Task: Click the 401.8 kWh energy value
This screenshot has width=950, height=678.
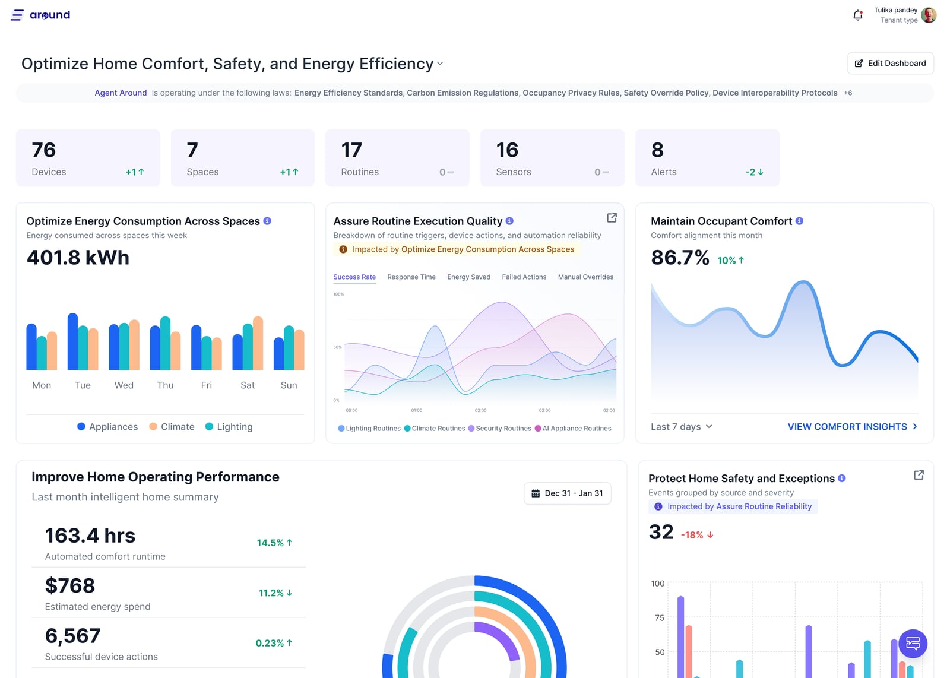Action: point(78,258)
